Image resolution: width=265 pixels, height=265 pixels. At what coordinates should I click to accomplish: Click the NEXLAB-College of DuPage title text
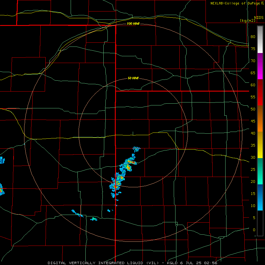235,3
